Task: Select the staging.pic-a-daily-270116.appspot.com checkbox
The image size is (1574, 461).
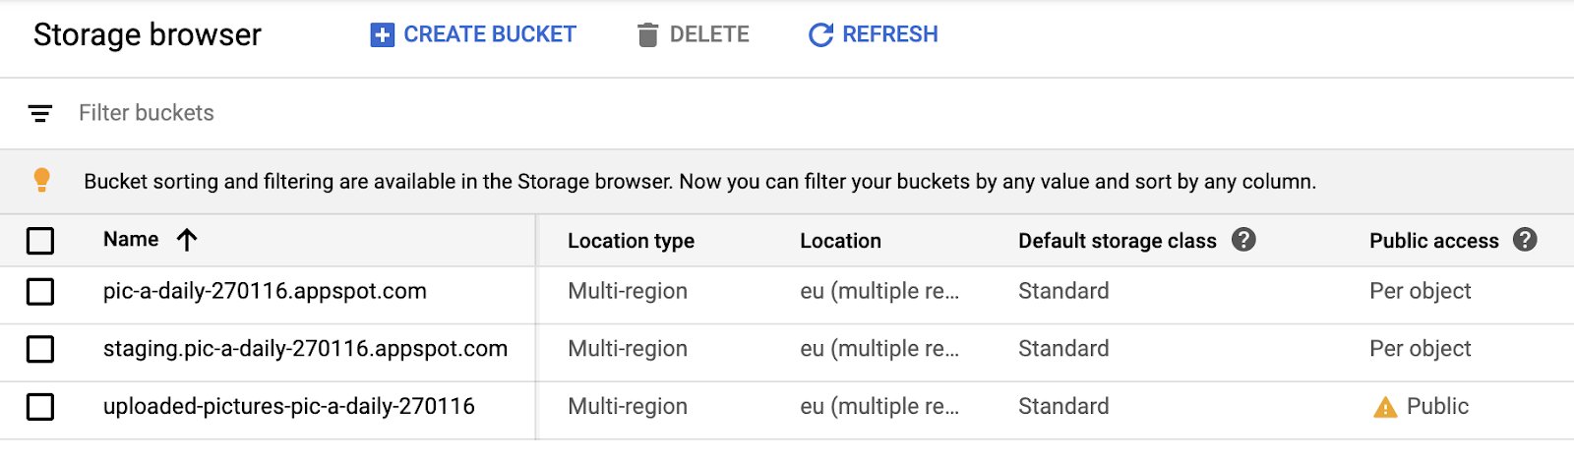Action: (x=40, y=349)
